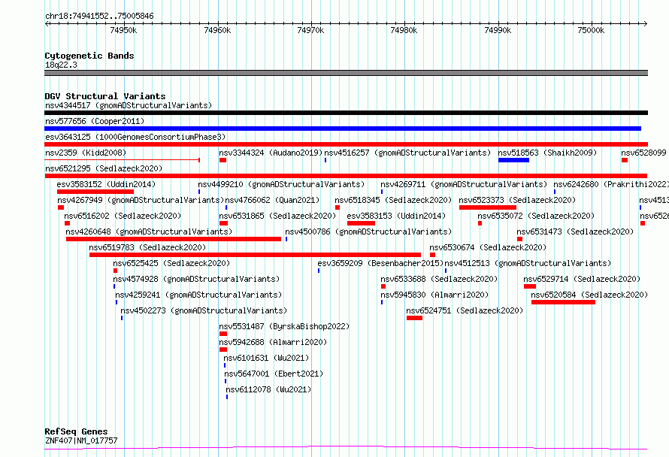The width and height of the screenshot is (669, 457).
Task: Select nsv4499210 gnomADStructuralVariants label
Action: (x=281, y=184)
